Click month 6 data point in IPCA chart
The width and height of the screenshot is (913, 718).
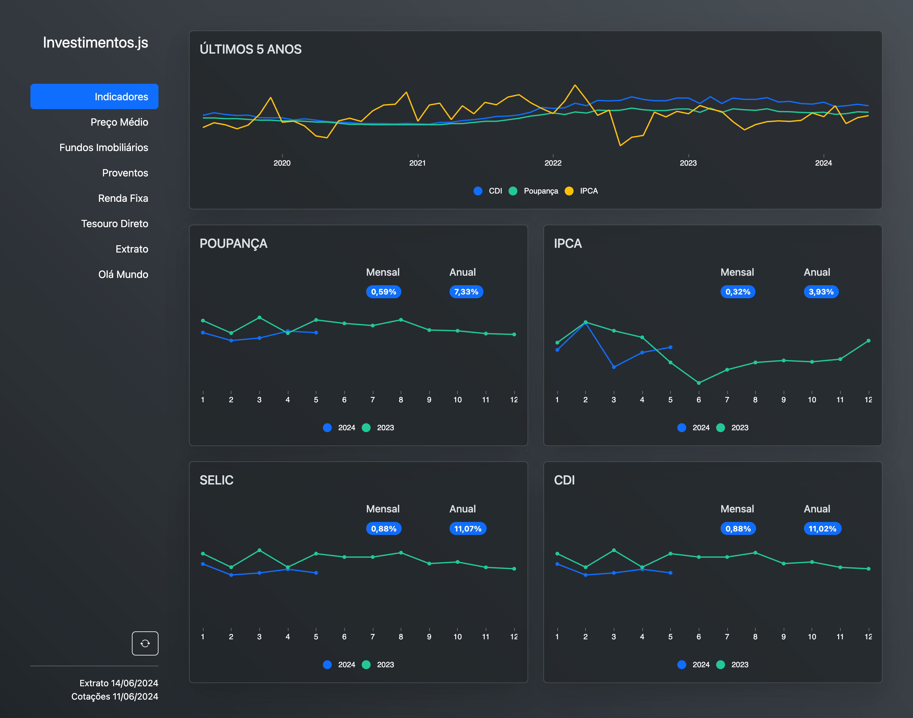coord(699,383)
